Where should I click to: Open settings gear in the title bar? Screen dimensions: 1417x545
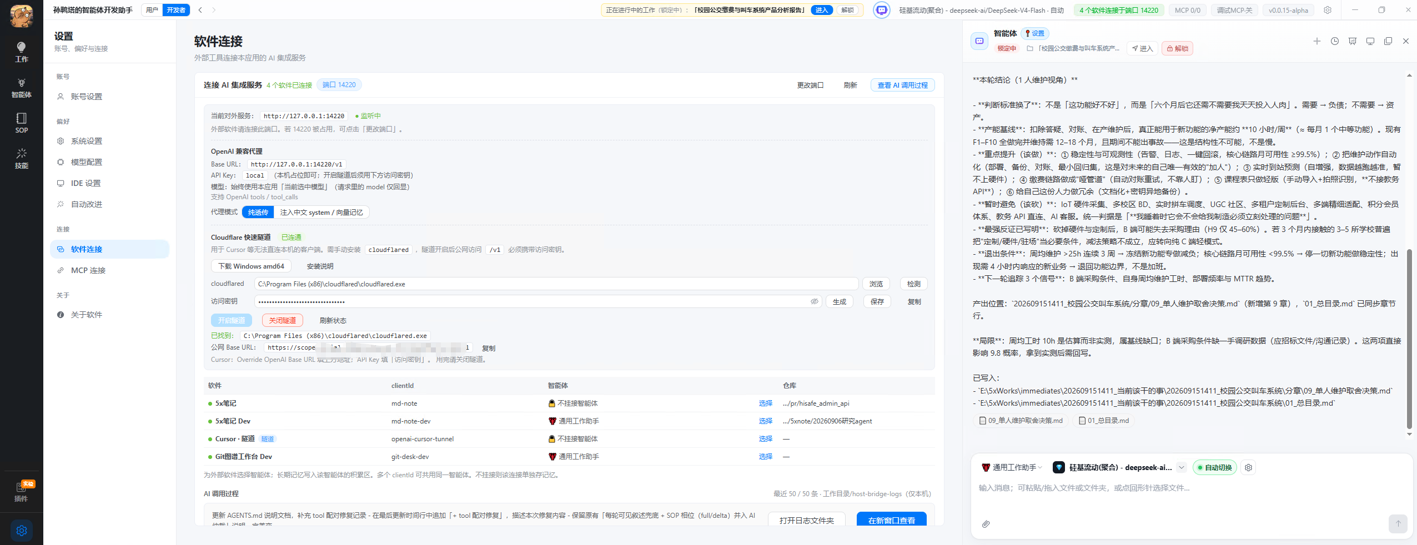pyautogui.click(x=1327, y=10)
